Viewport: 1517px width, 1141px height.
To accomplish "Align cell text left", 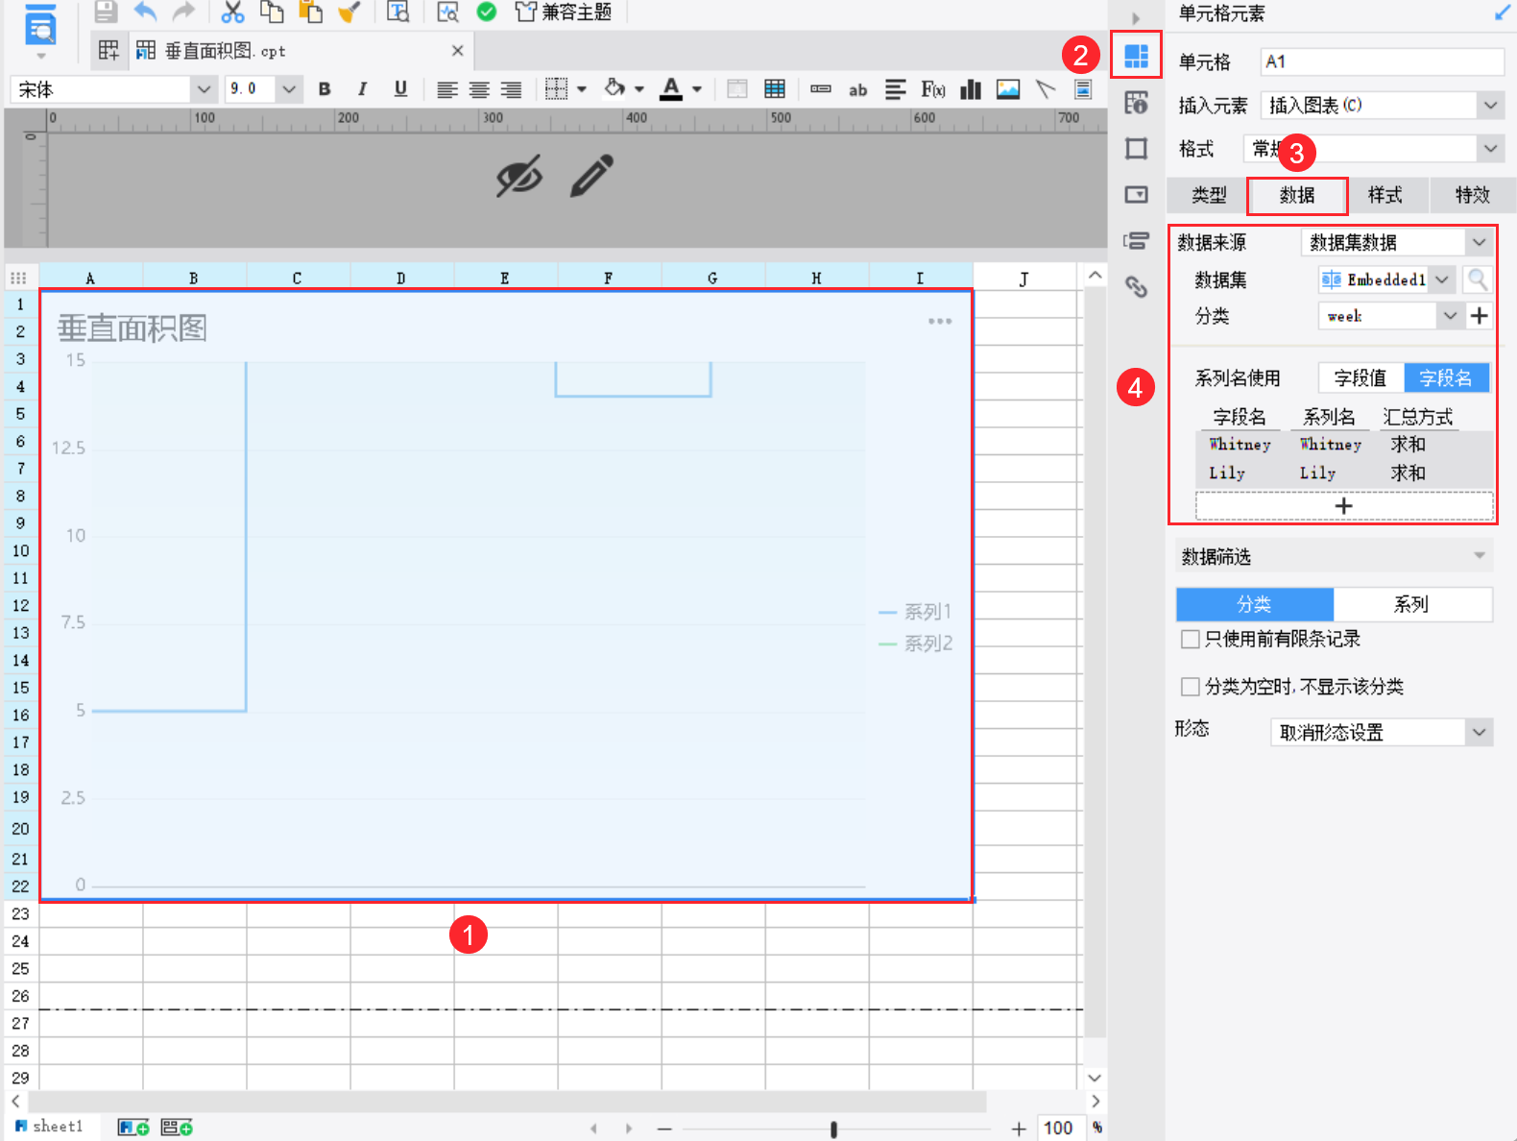I will (446, 89).
